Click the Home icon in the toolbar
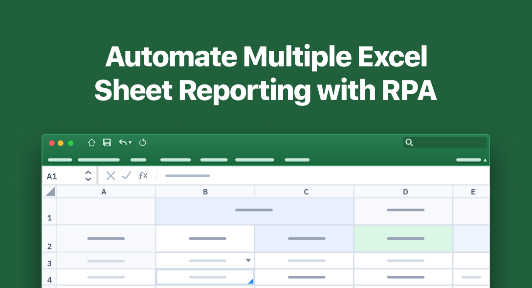Image resolution: width=532 pixels, height=288 pixels. point(91,143)
